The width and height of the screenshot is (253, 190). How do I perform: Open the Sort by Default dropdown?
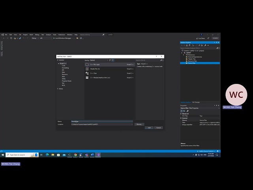coord(99,60)
